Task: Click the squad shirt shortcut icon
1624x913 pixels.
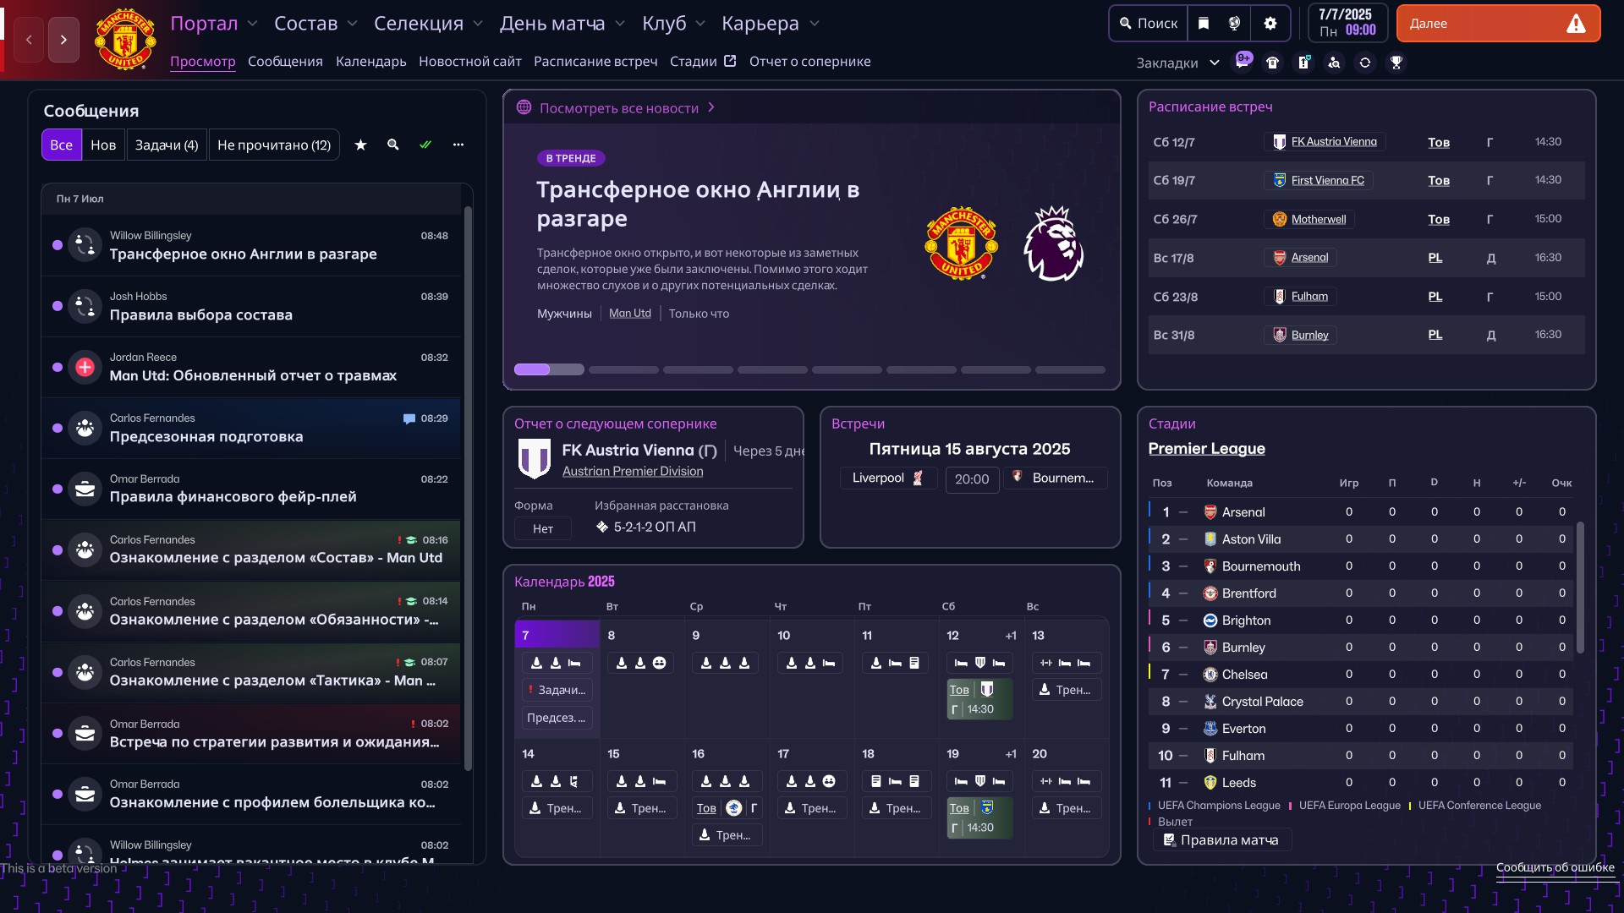Action: coord(1272,63)
